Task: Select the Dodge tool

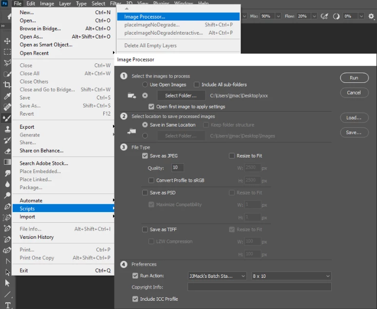Action: point(7,195)
